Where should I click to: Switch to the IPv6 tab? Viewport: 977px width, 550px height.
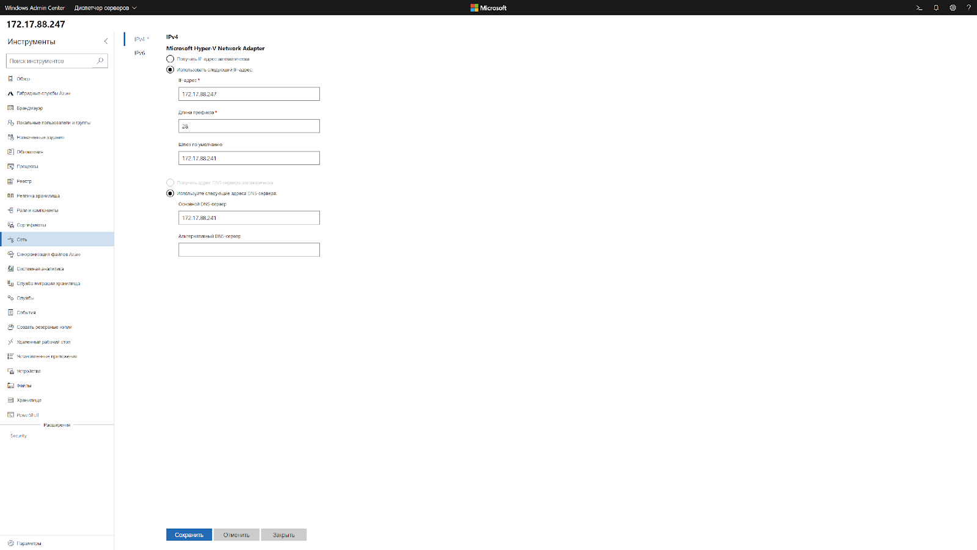click(x=139, y=53)
